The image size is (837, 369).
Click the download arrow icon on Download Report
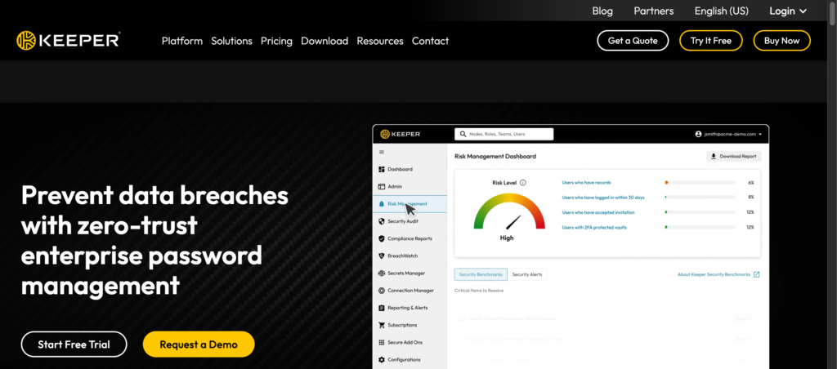pos(713,156)
